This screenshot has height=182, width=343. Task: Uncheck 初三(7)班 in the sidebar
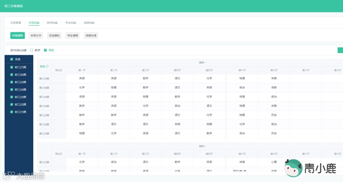tap(12, 67)
